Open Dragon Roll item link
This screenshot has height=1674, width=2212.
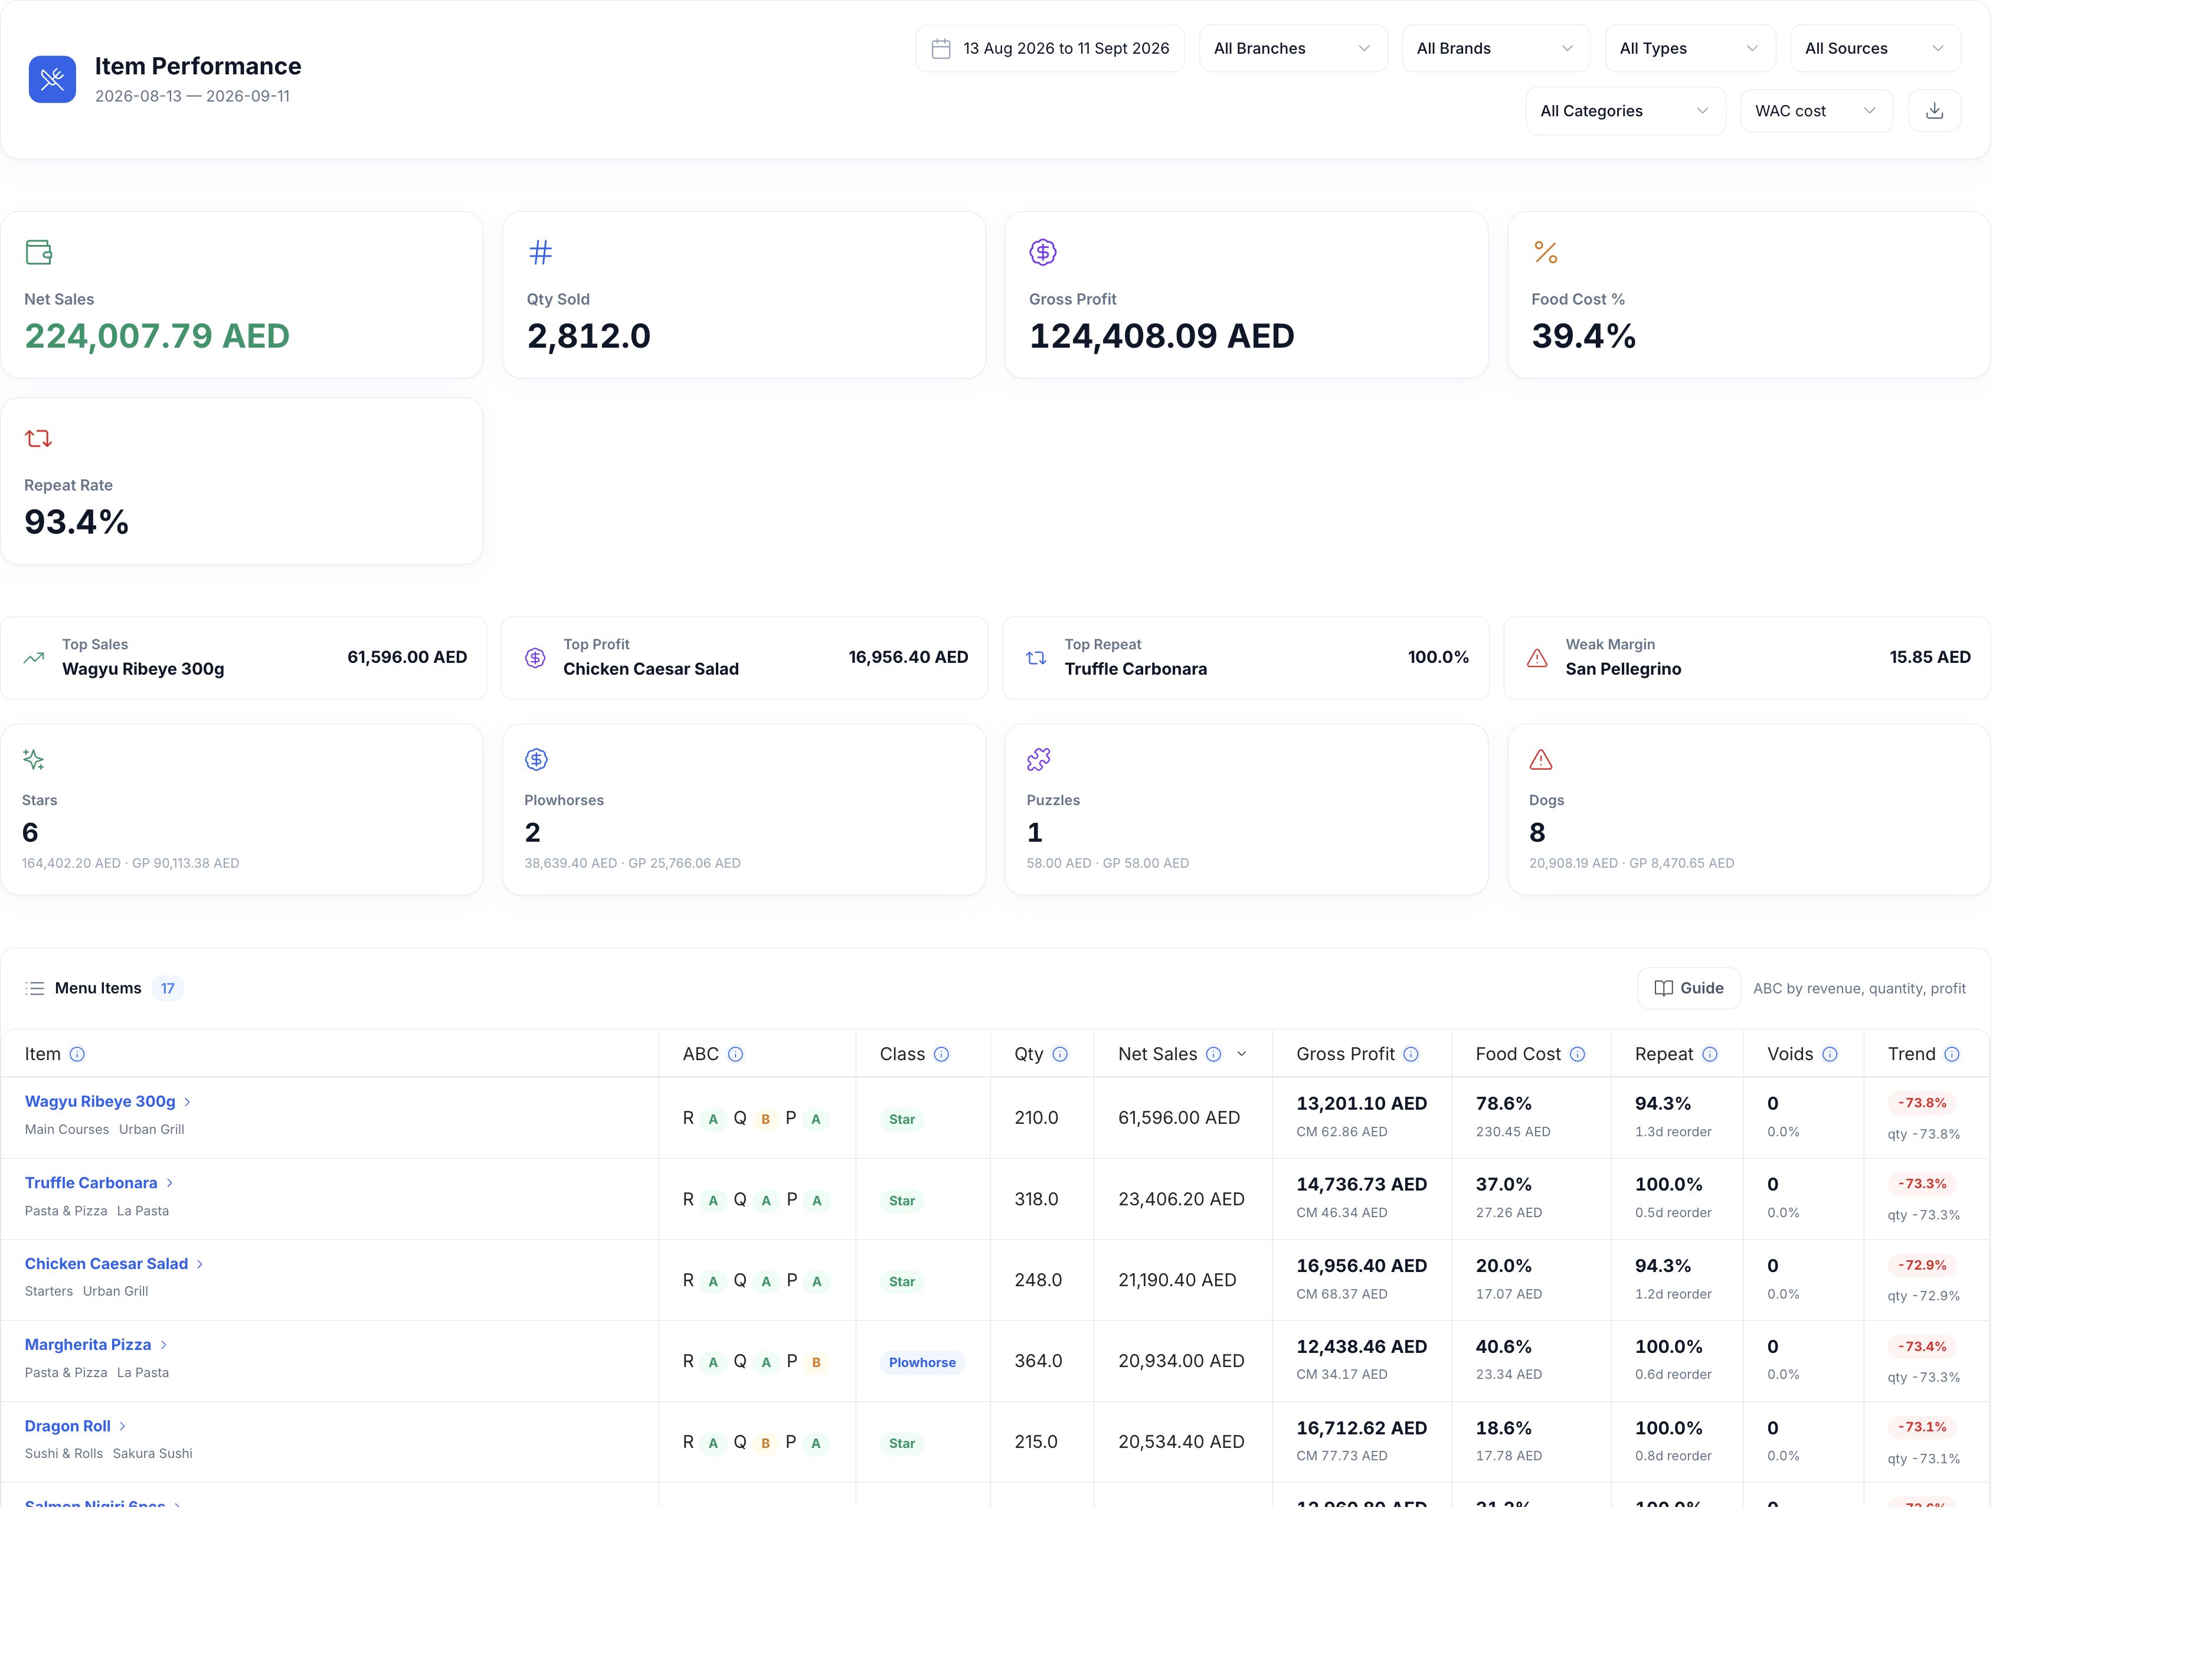(x=76, y=1426)
